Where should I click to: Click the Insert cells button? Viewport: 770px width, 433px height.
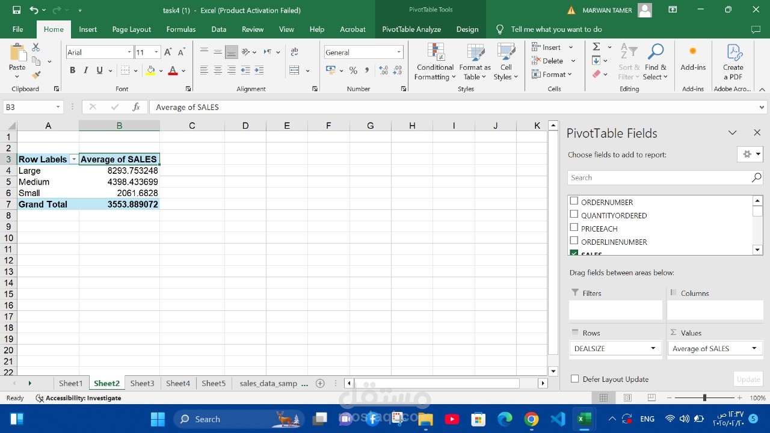pos(547,47)
